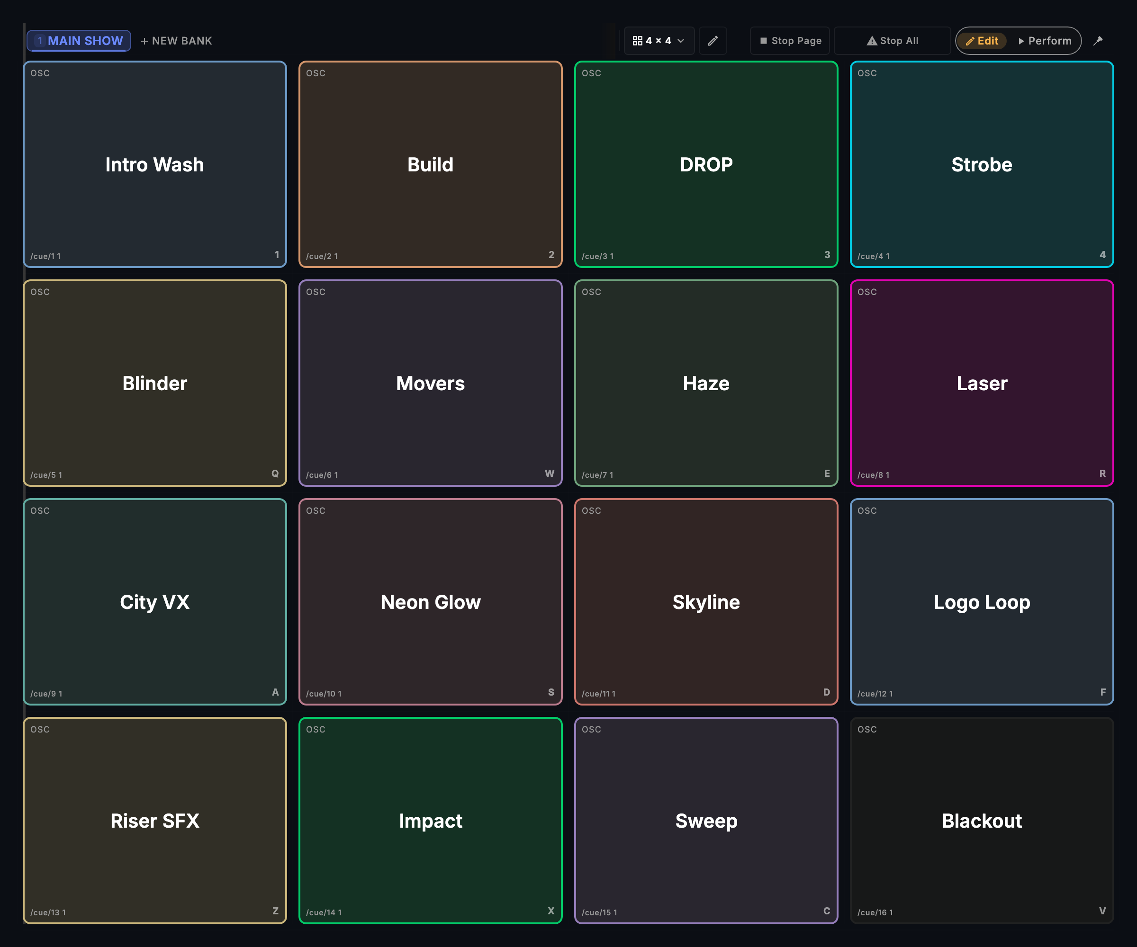The image size is (1137, 947).
Task: Select the Sweep pad
Action: click(706, 821)
